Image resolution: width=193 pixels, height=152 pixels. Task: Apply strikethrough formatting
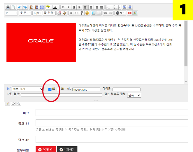point(79,7)
